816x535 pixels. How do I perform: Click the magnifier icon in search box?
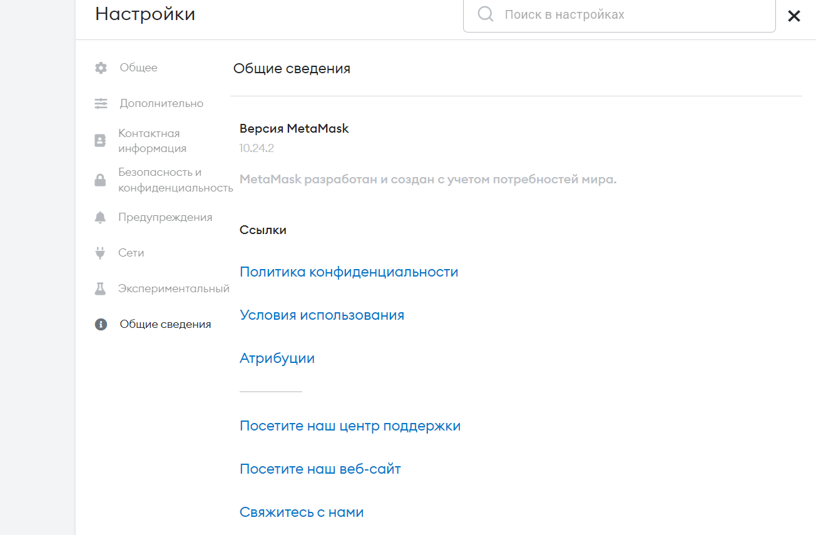(x=486, y=14)
